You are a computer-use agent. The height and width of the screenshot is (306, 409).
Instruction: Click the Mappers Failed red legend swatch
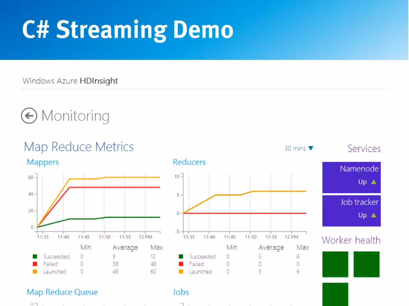coord(35,264)
